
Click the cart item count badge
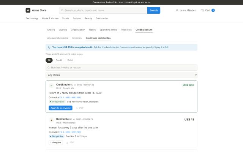click(213, 10)
